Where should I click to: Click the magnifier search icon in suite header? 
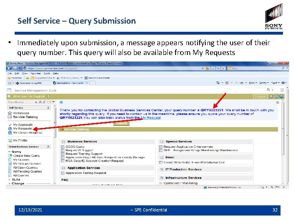[x=269, y=90]
